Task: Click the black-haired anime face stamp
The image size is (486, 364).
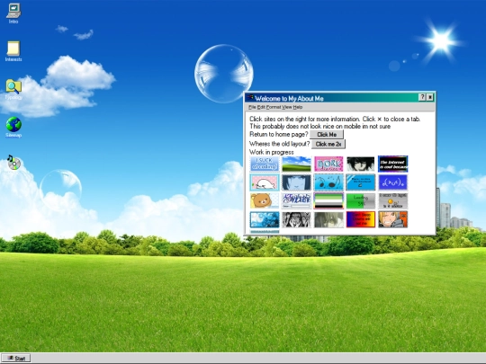Action: coord(361,164)
